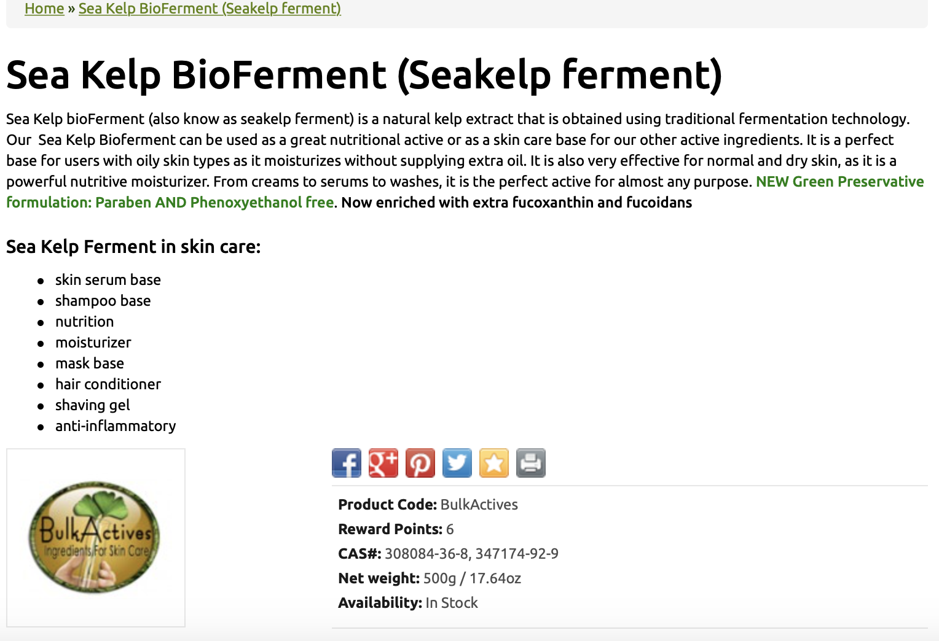Go to the Home breadcrumb link

(44, 9)
